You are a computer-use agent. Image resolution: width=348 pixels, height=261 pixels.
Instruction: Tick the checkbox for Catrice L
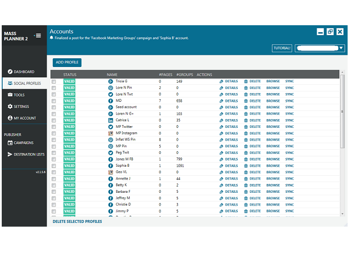point(54,120)
